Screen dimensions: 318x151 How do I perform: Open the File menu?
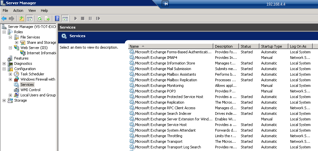[5, 11]
